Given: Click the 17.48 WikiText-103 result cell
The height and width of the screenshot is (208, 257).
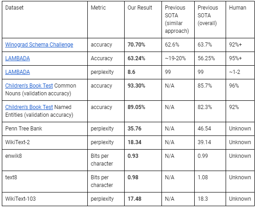Looking at the screenshot, I should point(143,199).
